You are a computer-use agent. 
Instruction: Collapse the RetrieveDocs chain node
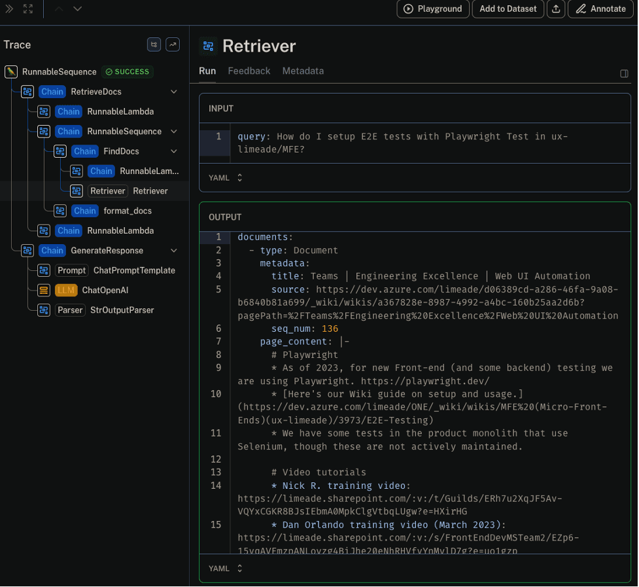[x=174, y=92]
